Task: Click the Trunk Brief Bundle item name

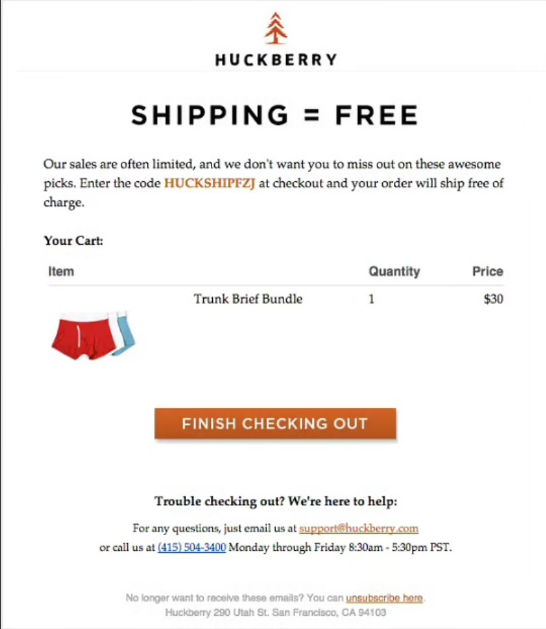Action: pos(248,299)
